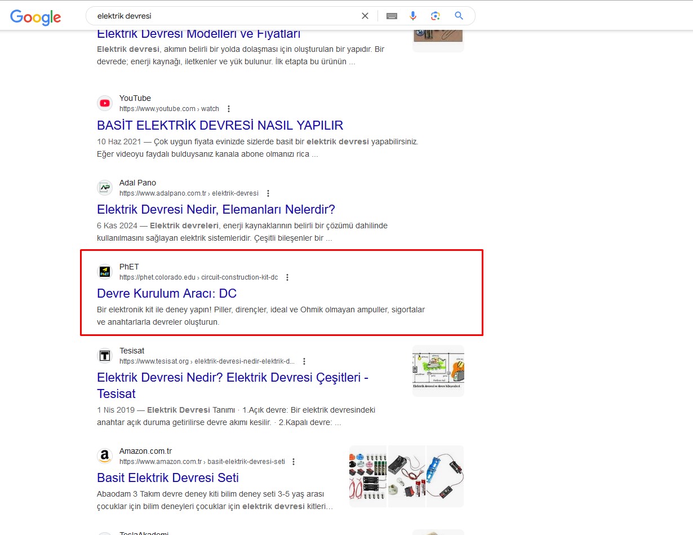Click the tesisat.org URL text
The image size is (693, 535).
(x=207, y=361)
